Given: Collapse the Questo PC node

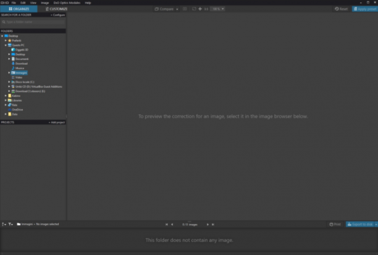Looking at the screenshot, I should pos(6,45).
